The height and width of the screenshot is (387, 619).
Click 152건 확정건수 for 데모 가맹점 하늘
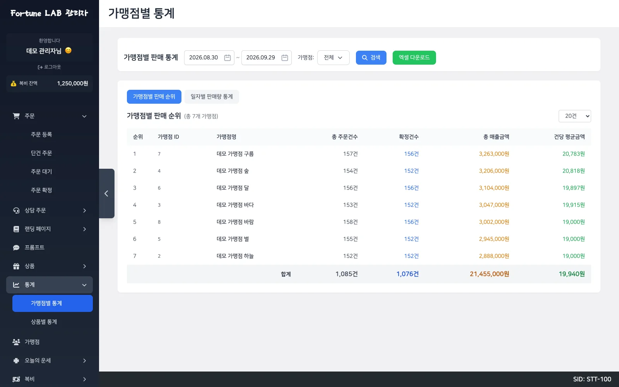pyautogui.click(x=411, y=256)
